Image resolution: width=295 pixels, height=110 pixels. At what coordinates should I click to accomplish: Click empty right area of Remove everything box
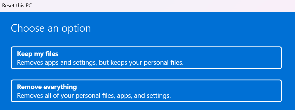(226, 91)
